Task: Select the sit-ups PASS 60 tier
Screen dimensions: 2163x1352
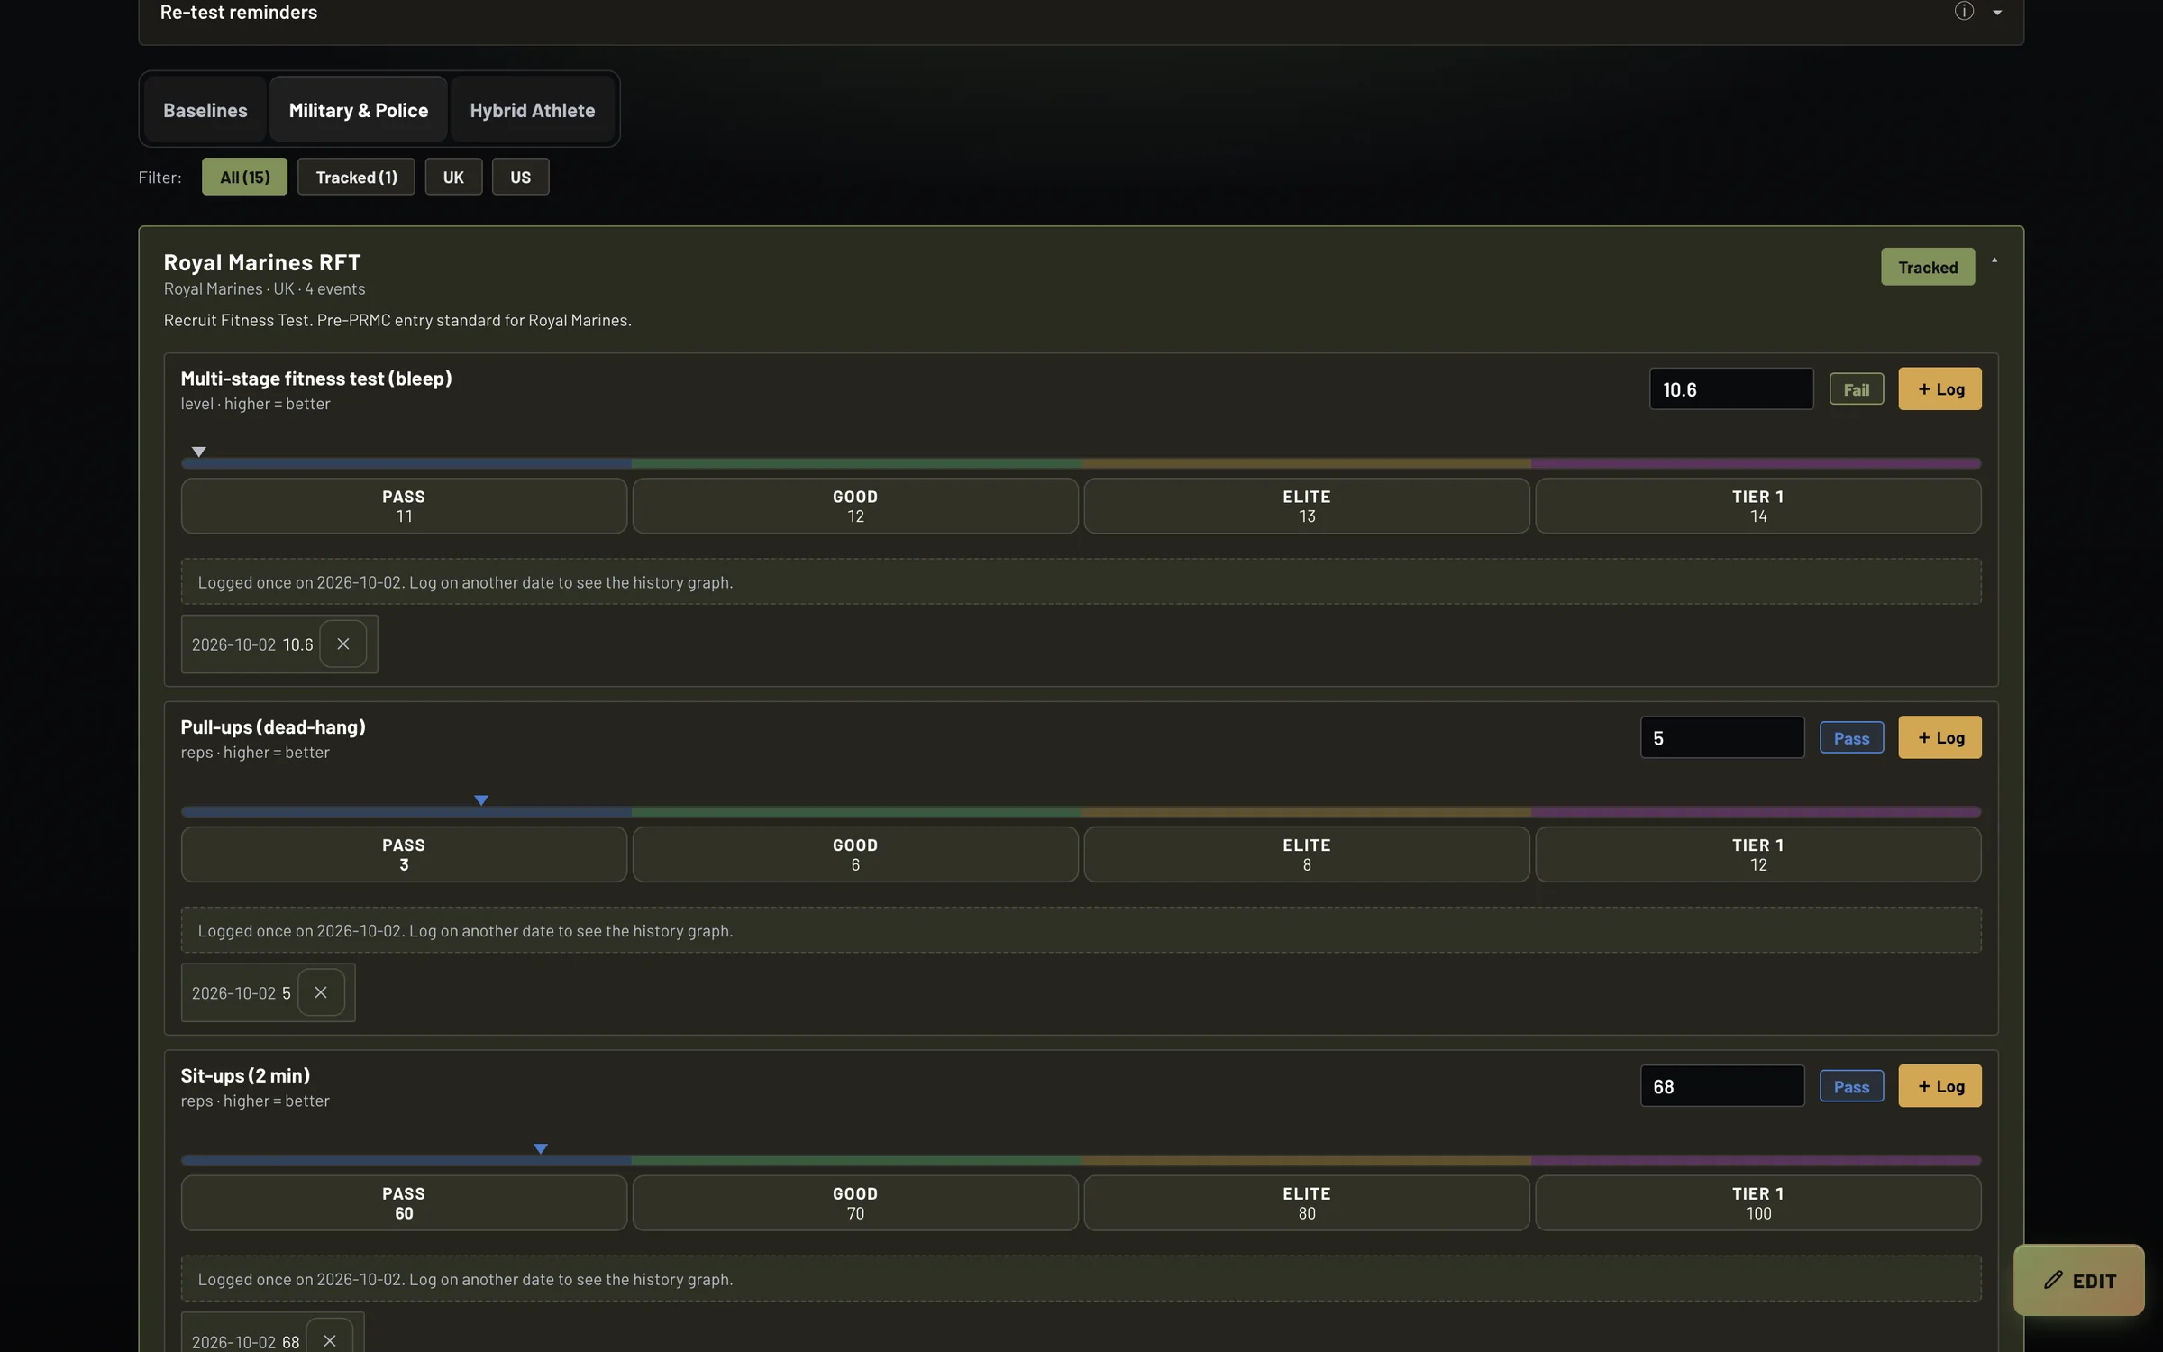Action: pos(404,1202)
